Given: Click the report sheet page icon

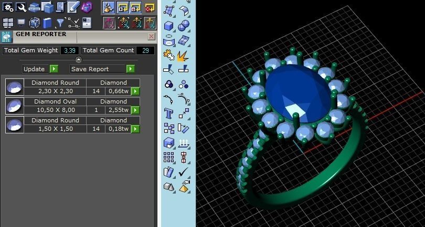Looking at the screenshot, I should 87,23.
